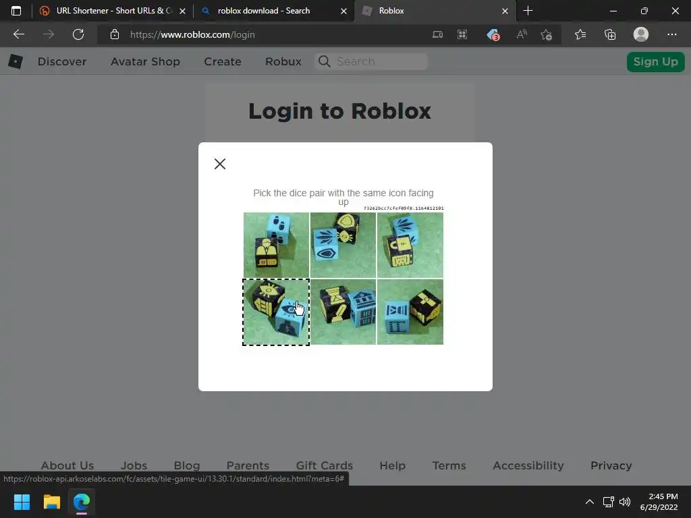Screen dimensions: 691x518
Task: Click the address bar URL
Action: pos(192,34)
